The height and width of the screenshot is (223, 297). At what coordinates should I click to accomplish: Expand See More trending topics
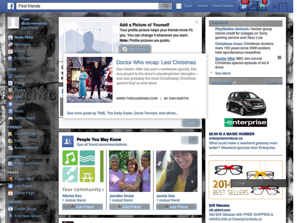[222, 73]
